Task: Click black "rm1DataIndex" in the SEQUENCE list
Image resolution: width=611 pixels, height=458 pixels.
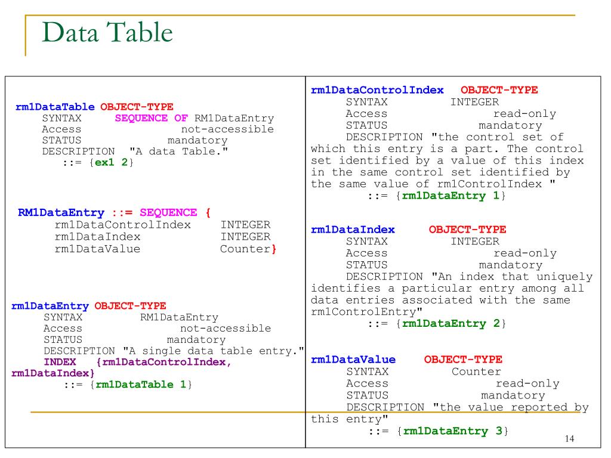Action: click(97, 237)
